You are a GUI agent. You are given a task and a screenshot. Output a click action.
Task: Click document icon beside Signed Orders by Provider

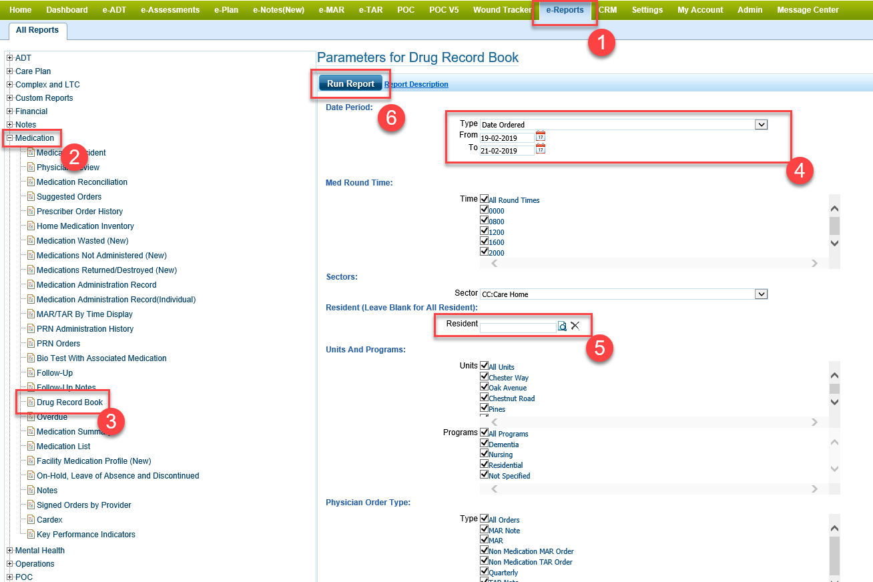31,505
